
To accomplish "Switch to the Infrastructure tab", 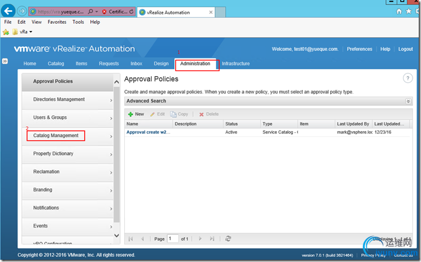I will (x=236, y=64).
